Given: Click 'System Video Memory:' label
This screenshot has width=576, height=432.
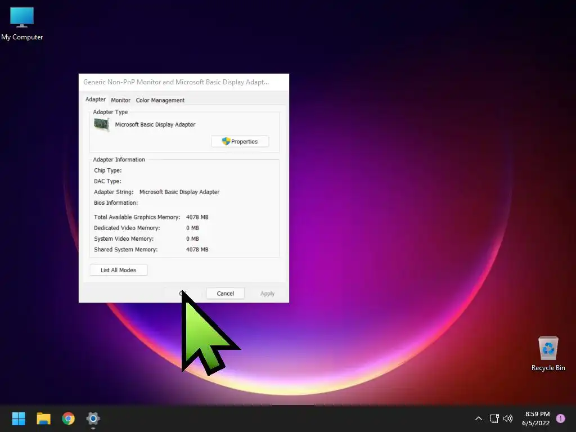Looking at the screenshot, I should pyautogui.click(x=124, y=238).
